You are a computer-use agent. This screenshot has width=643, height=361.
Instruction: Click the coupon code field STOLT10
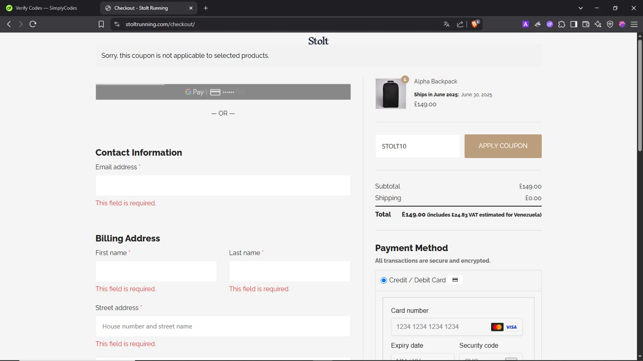[418, 146]
